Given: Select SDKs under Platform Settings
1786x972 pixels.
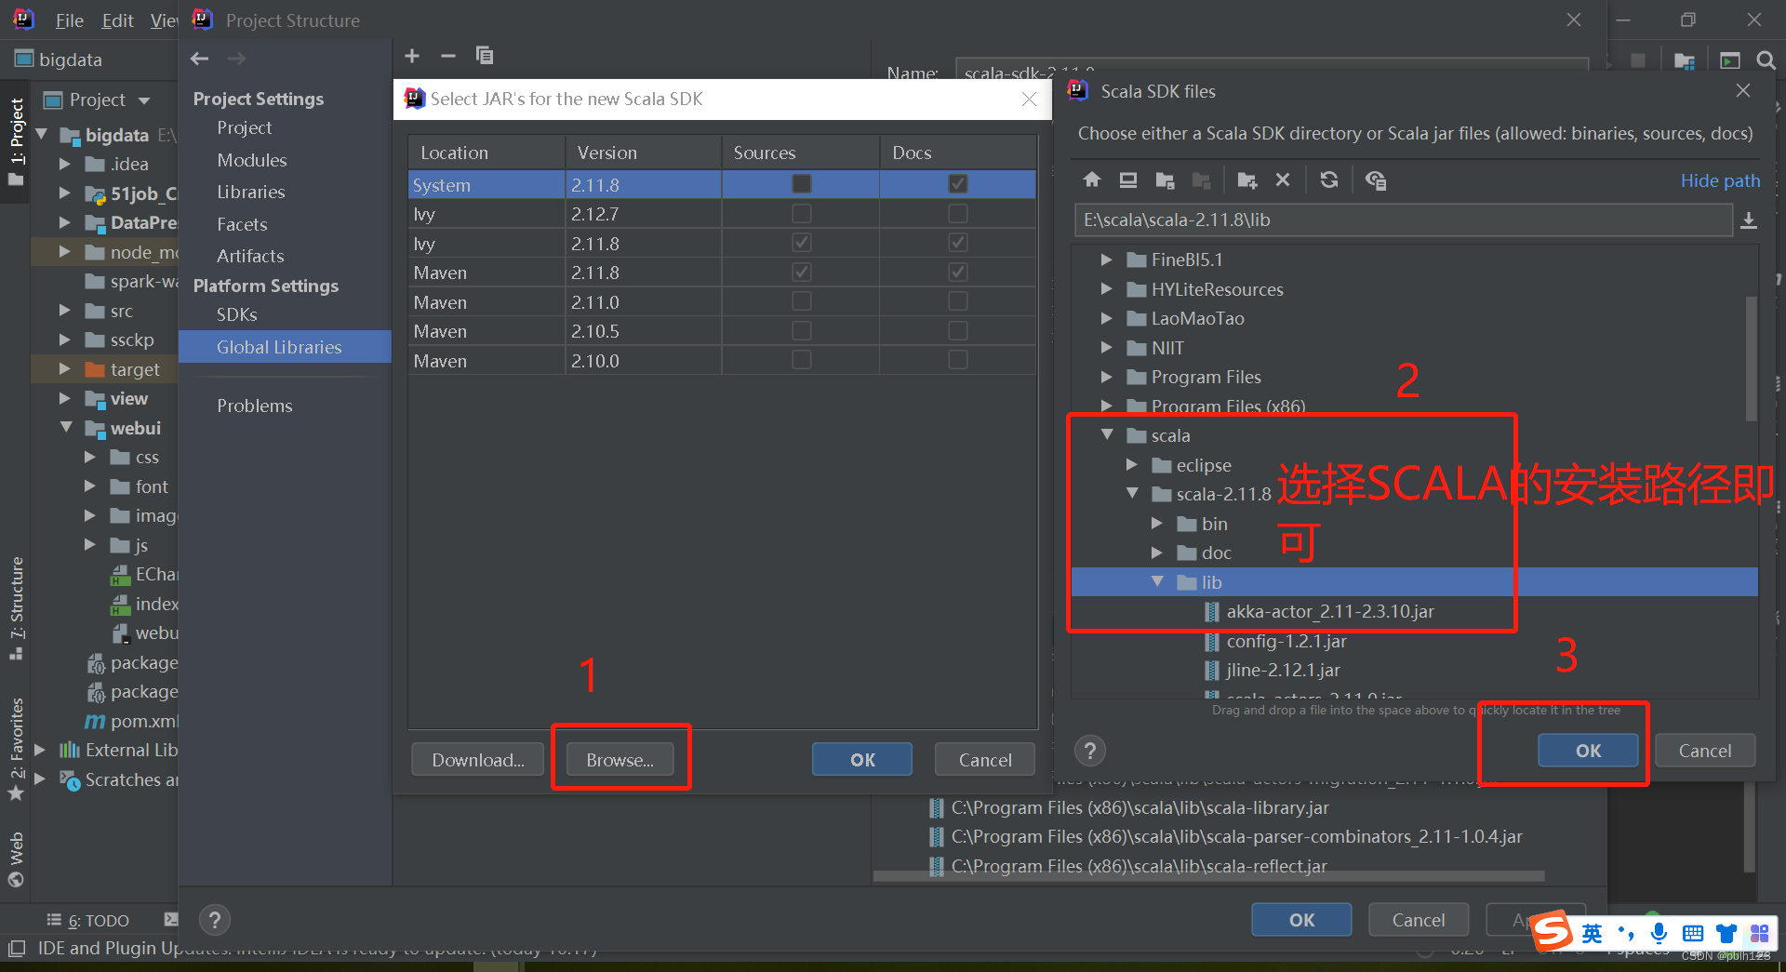Looking at the screenshot, I should tap(237, 314).
